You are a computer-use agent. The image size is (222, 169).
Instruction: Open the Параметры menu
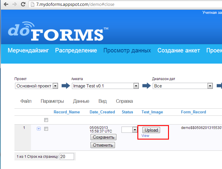(x=52, y=101)
